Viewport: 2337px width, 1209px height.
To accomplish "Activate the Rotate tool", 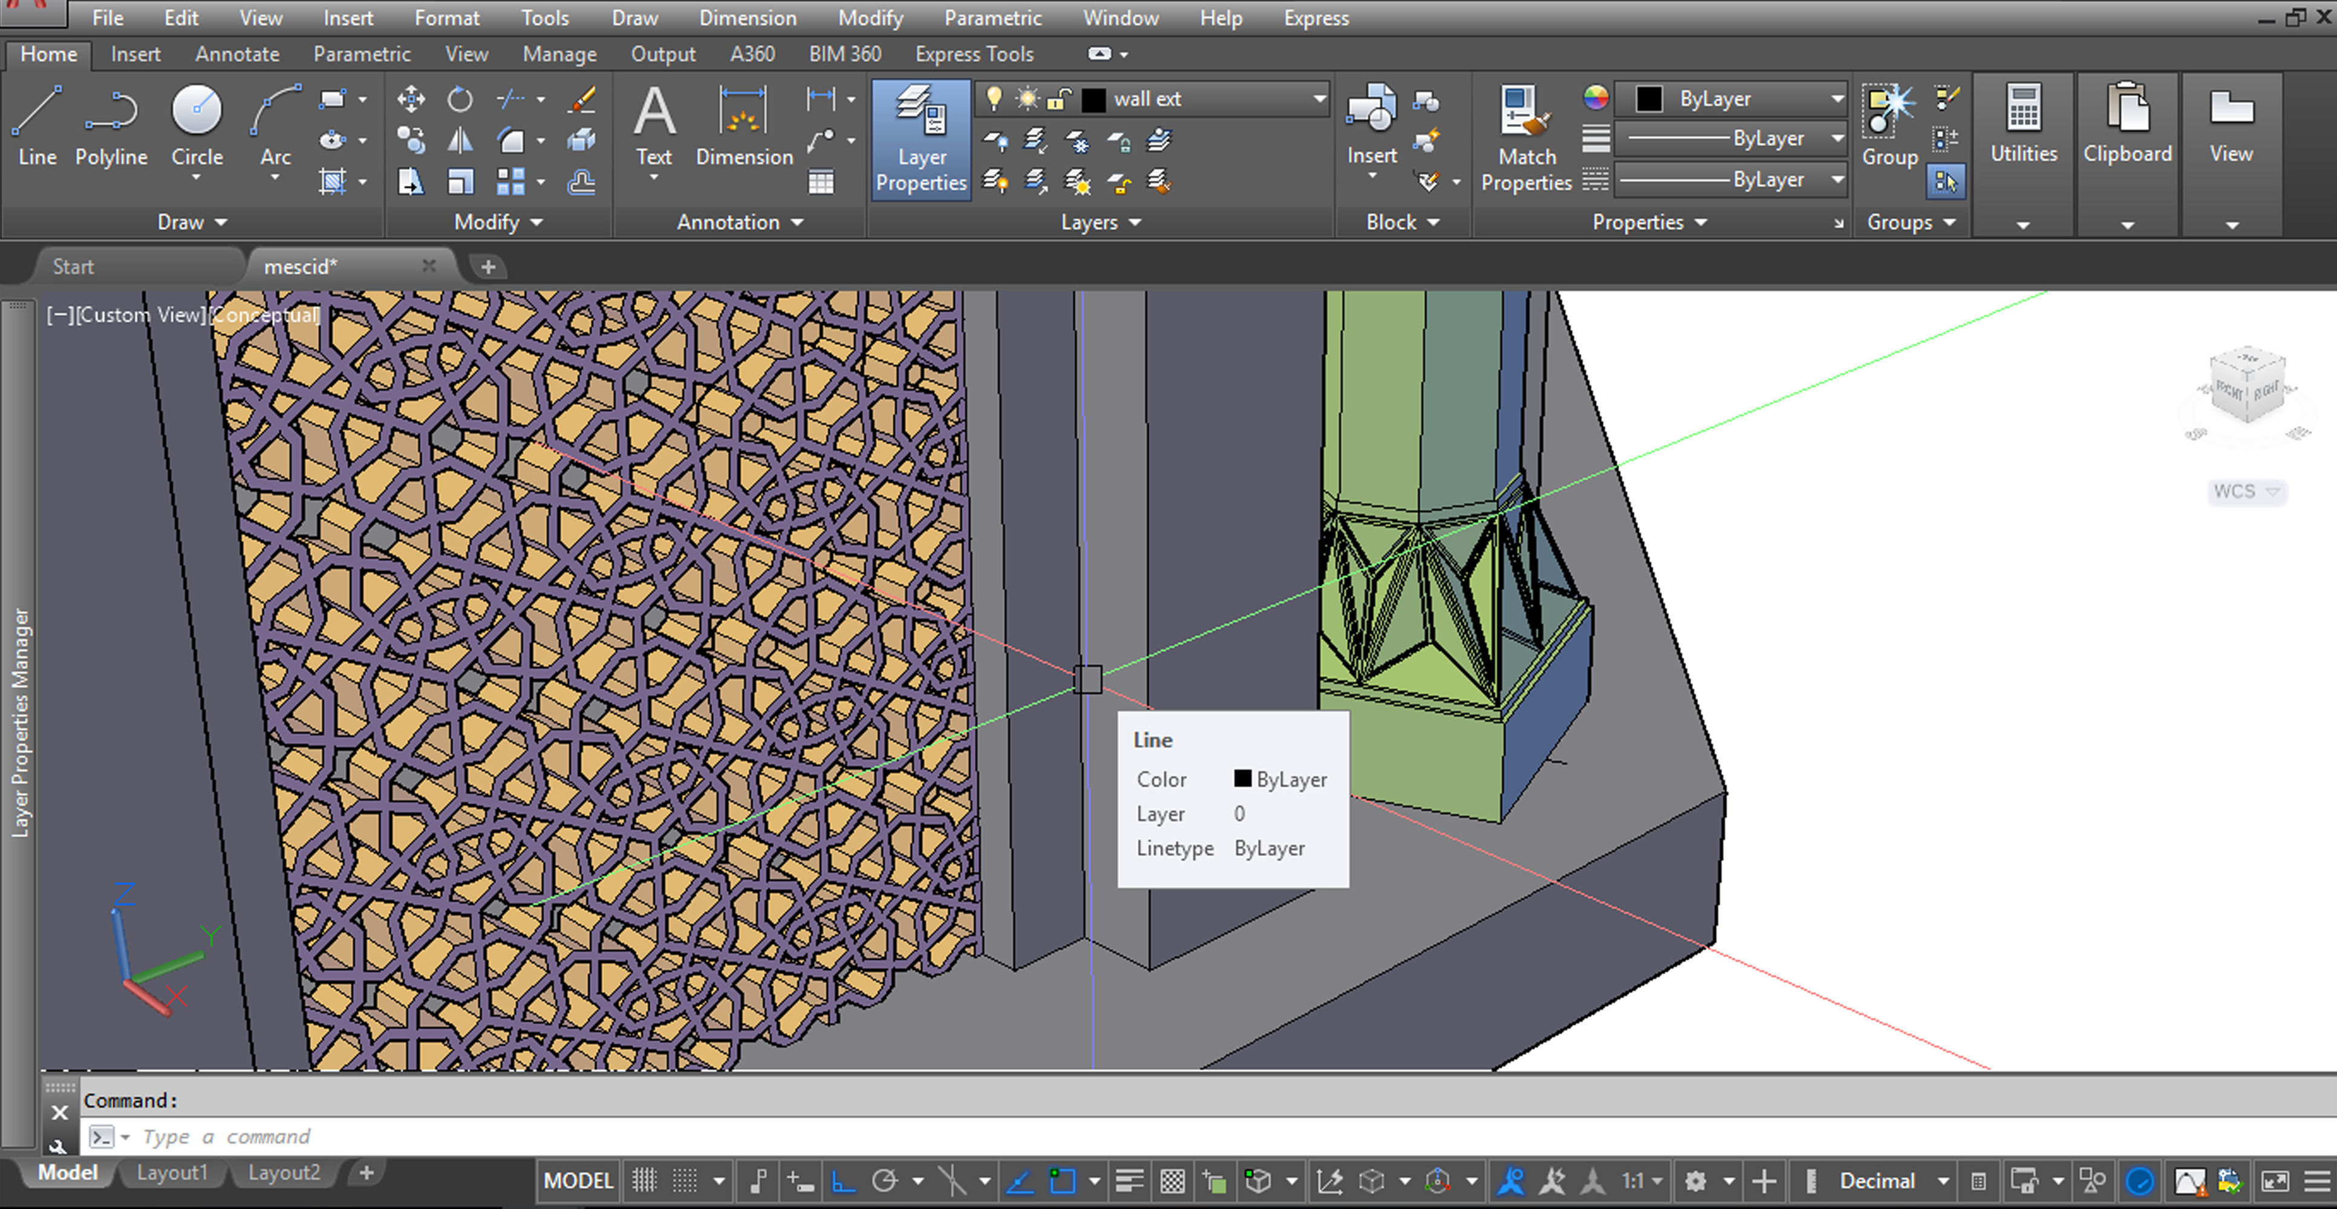I will [460, 99].
